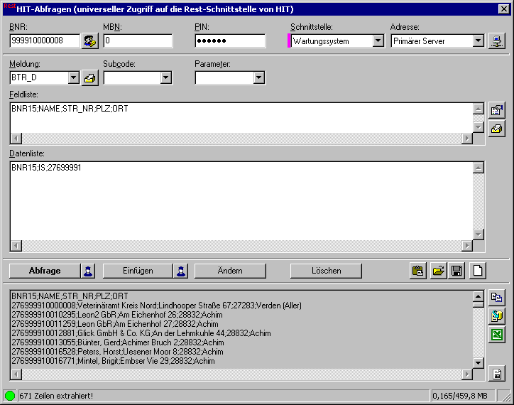Screen dimensions: 514x405
Task: Close the HIT-Abfragen window
Action: point(503,9)
